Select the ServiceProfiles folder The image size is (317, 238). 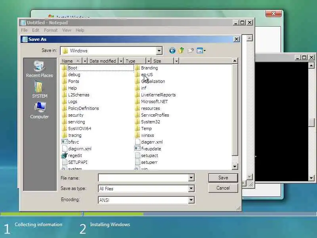click(x=152, y=115)
